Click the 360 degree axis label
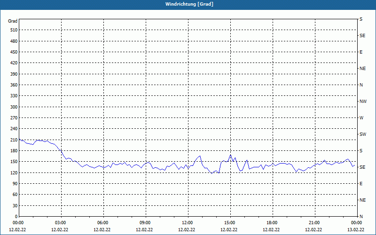 pyautogui.click(x=14, y=85)
